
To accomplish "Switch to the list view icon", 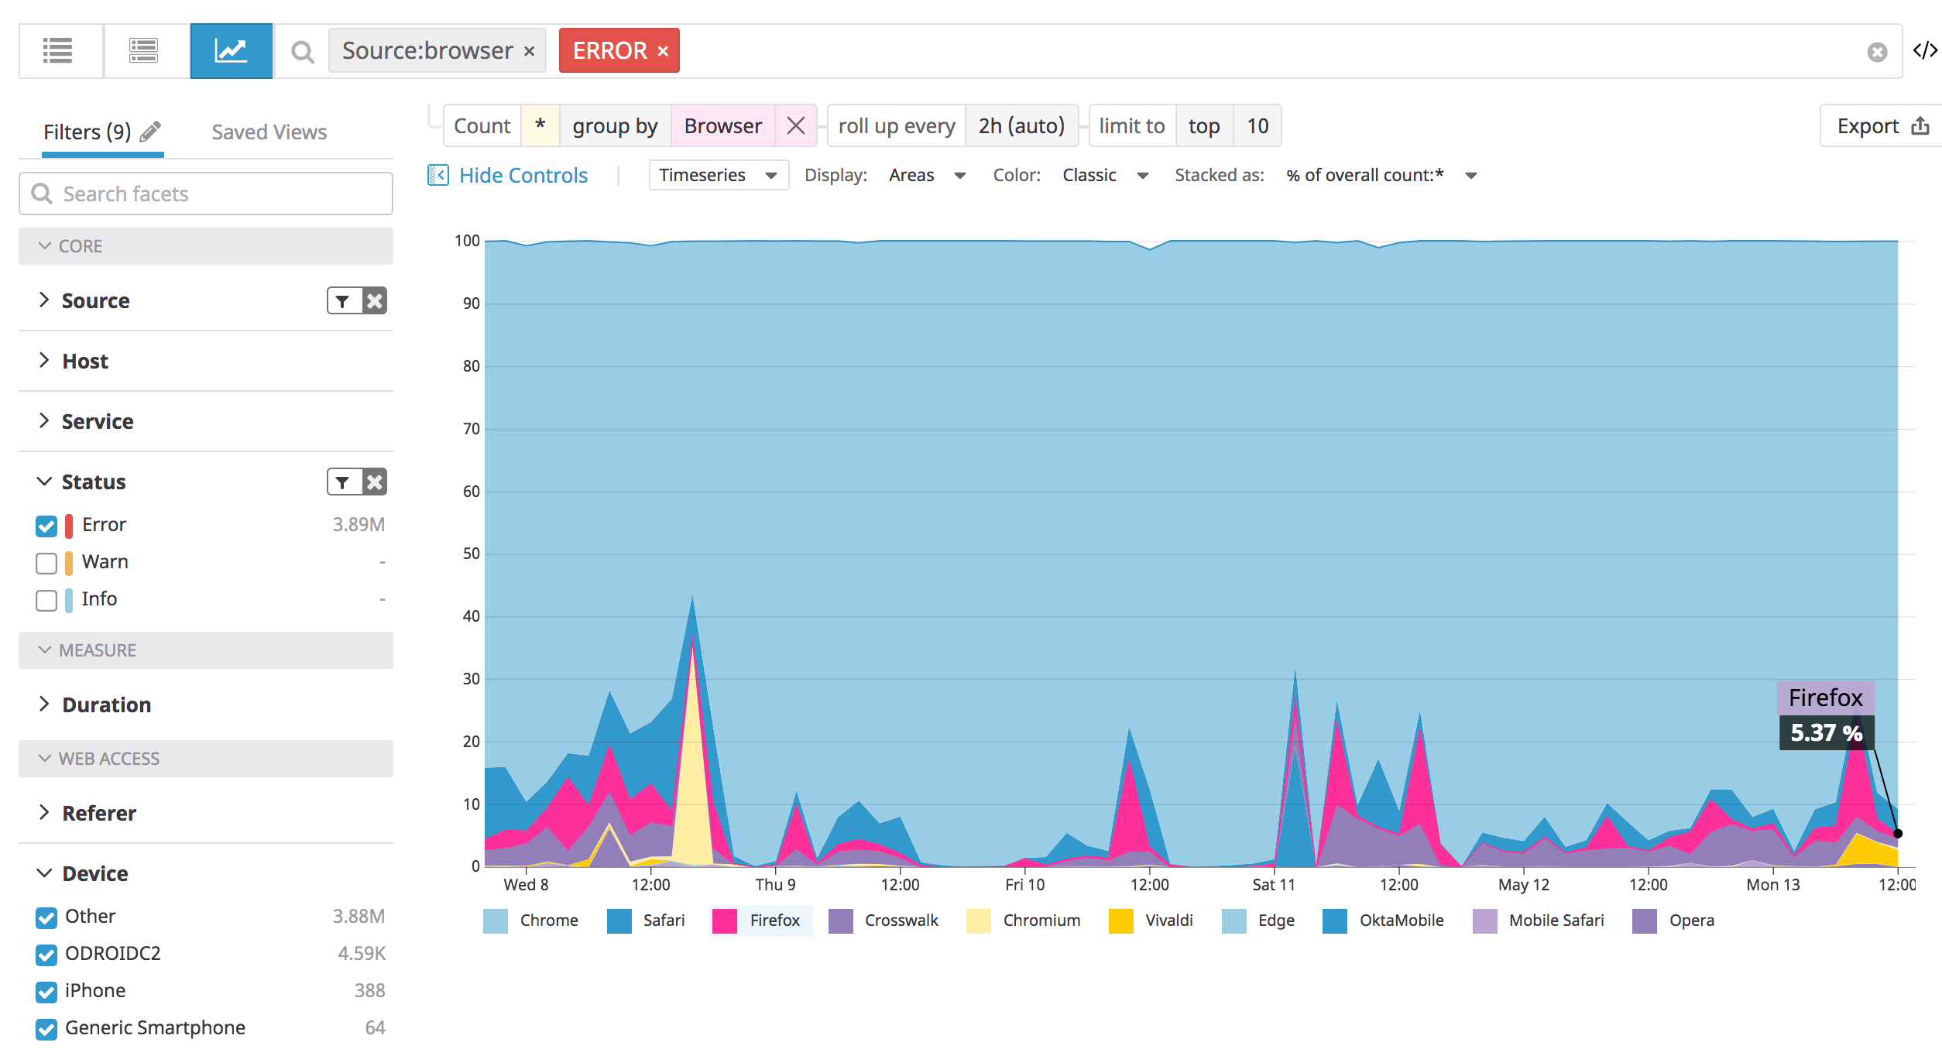I will pos(59,50).
